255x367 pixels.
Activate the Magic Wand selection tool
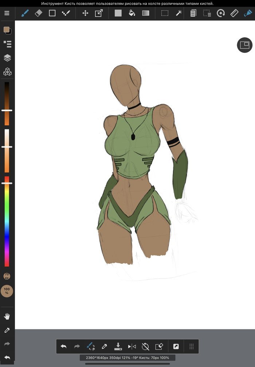point(178,13)
